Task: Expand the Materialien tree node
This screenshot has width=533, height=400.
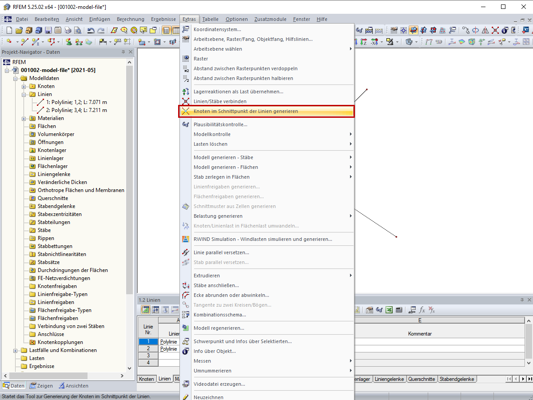Action: [24, 118]
